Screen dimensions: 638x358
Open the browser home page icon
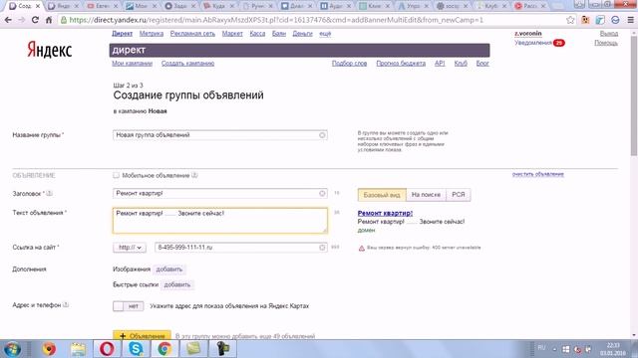pyautogui.click(x=49, y=20)
